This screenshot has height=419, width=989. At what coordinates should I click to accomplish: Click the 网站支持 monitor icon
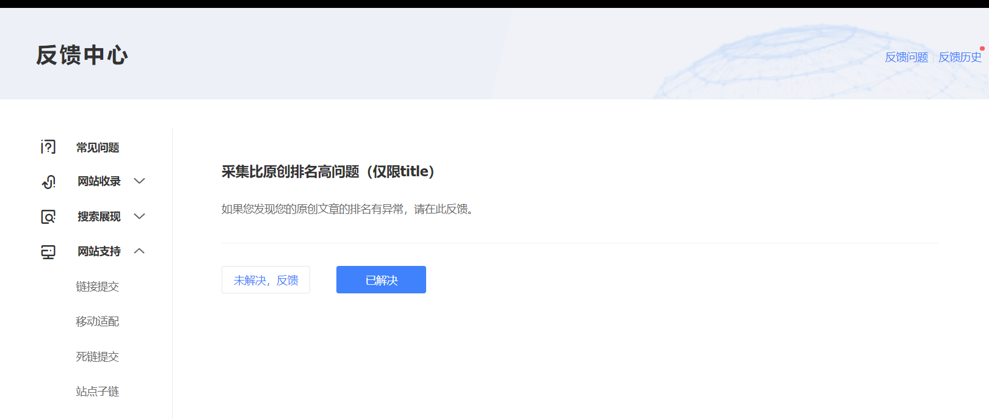coord(48,252)
